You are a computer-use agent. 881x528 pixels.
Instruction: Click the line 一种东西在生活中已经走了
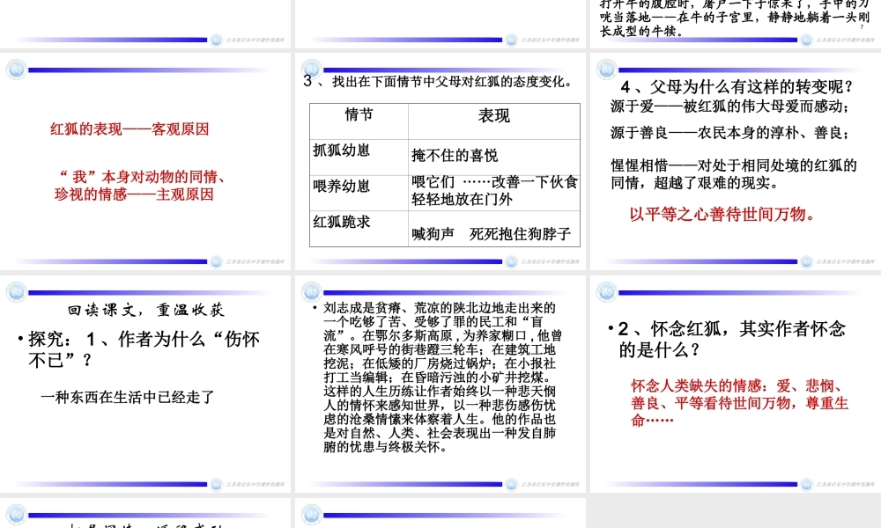(128, 397)
